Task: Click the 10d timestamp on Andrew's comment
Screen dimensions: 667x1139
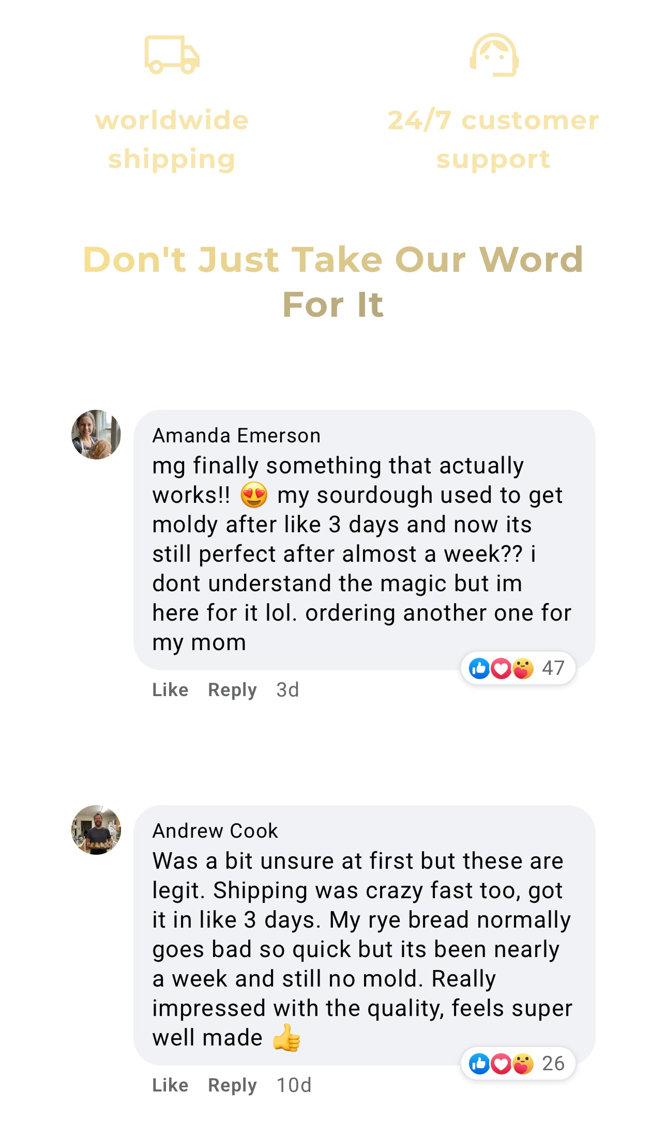Action: pyautogui.click(x=294, y=1085)
